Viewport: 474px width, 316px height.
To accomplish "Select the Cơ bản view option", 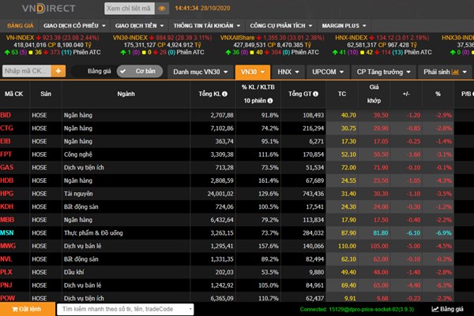I will click(x=145, y=72).
